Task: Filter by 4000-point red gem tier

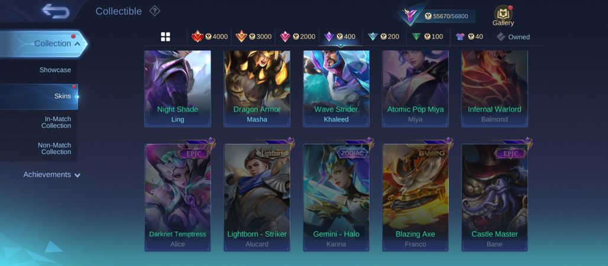Action: point(209,37)
